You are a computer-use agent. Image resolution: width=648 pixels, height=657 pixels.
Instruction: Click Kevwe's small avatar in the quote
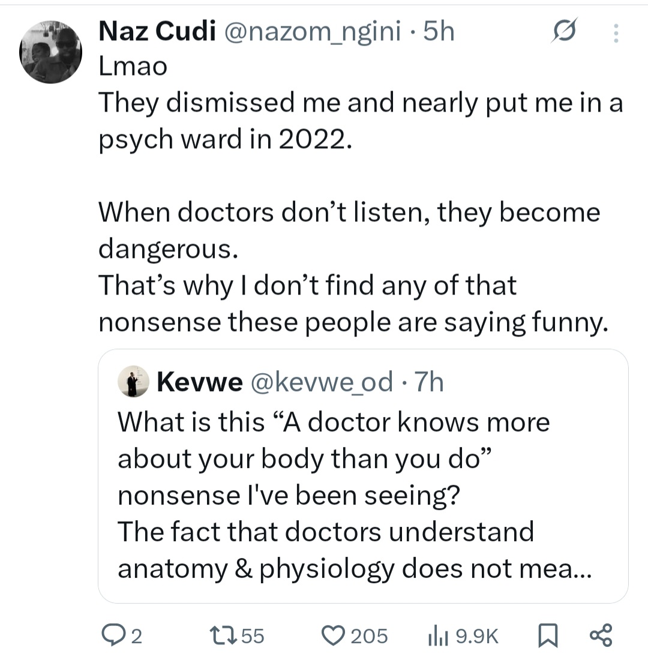133,381
